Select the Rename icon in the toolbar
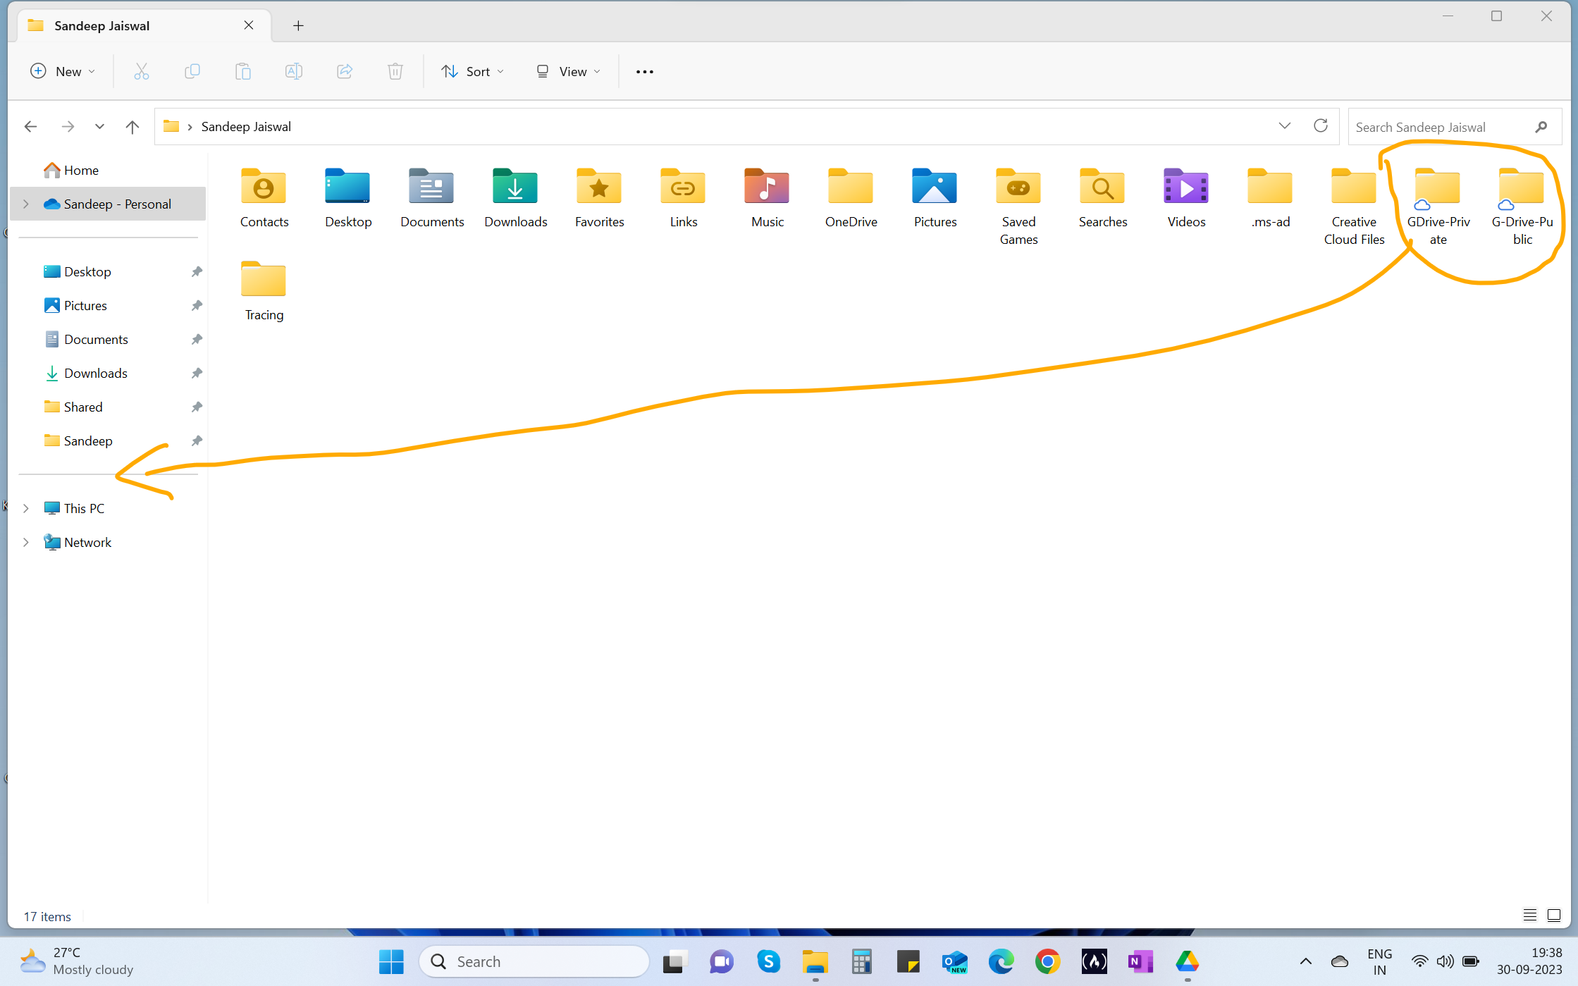 click(294, 71)
